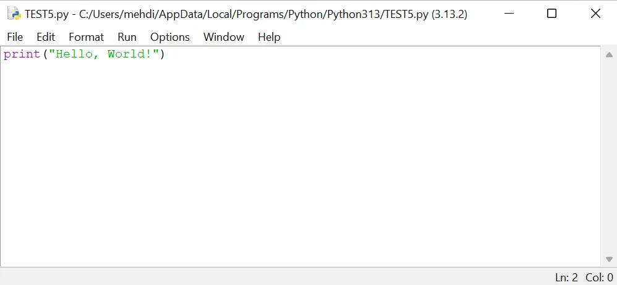Open the File menu

[15, 37]
